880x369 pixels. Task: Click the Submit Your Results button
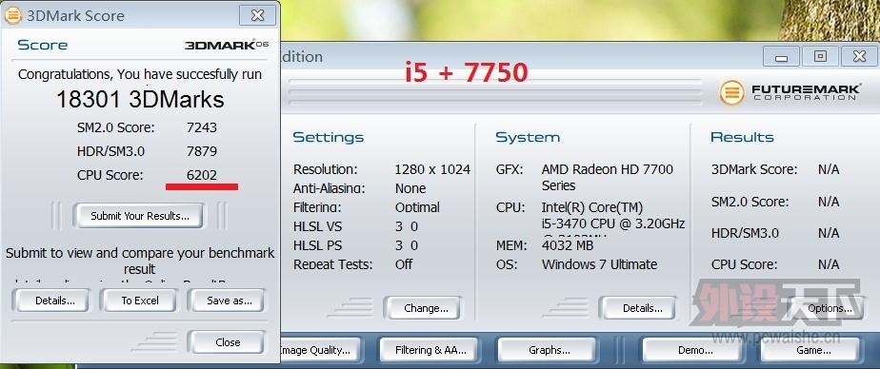coord(140,216)
